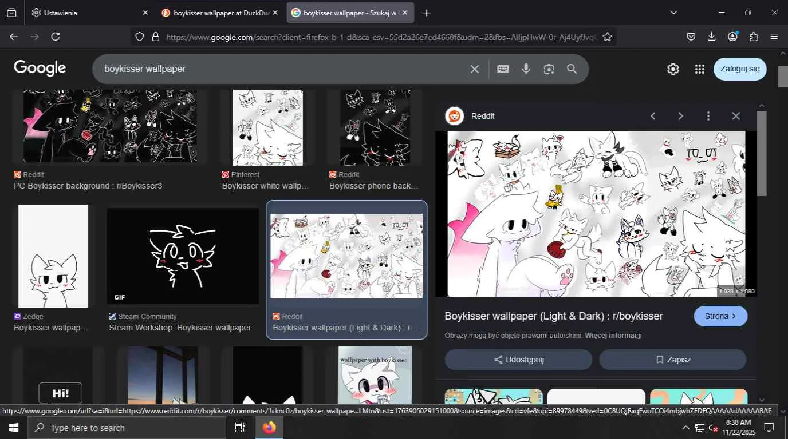
Task: Open a new browser tab
Action: (427, 13)
